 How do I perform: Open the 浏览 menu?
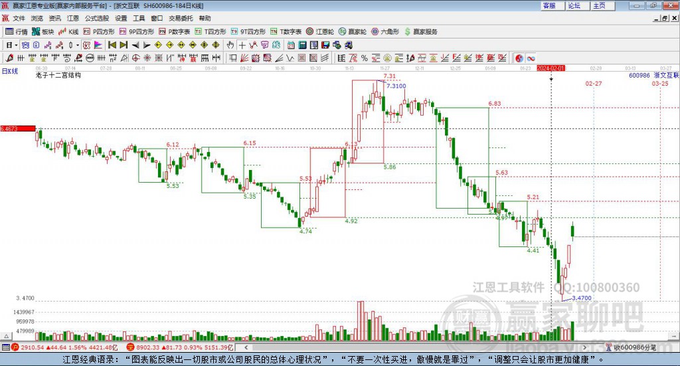[x=37, y=18]
